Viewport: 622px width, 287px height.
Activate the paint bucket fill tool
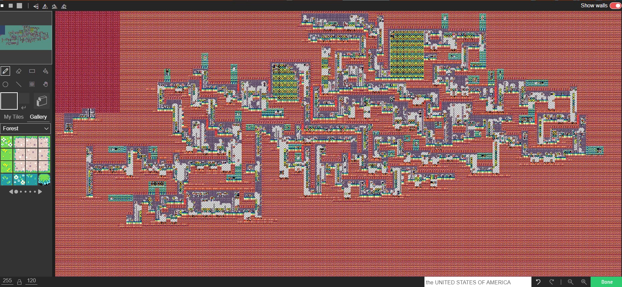(x=45, y=71)
